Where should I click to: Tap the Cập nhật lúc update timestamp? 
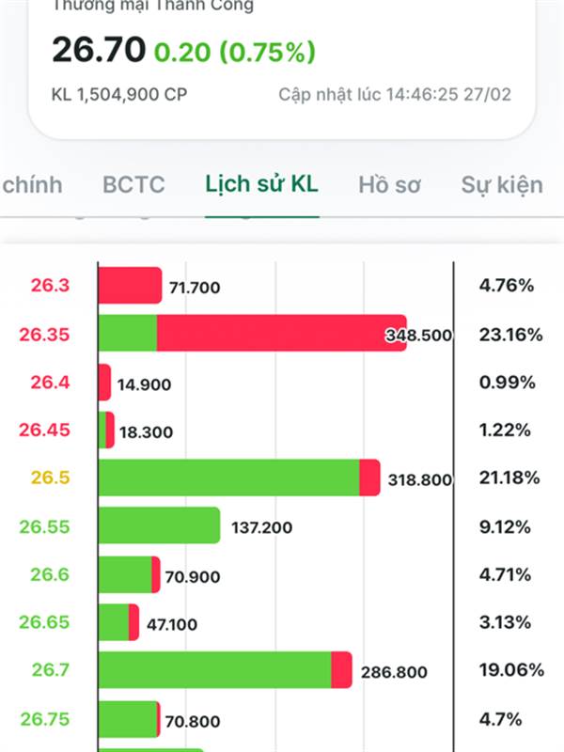click(x=395, y=95)
